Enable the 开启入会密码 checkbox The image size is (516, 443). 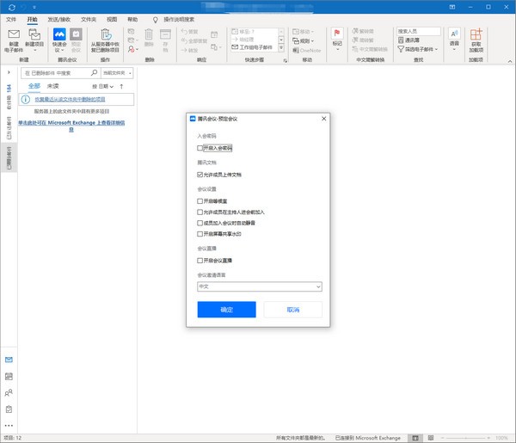[x=200, y=148]
